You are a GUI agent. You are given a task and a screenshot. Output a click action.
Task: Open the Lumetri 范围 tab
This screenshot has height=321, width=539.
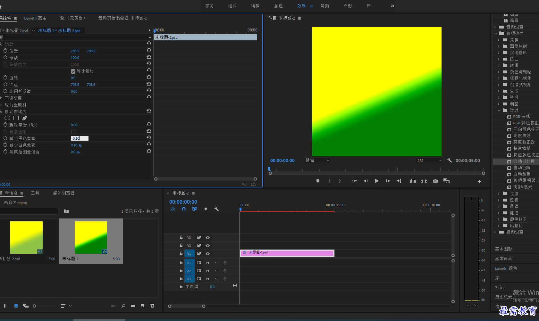point(35,18)
